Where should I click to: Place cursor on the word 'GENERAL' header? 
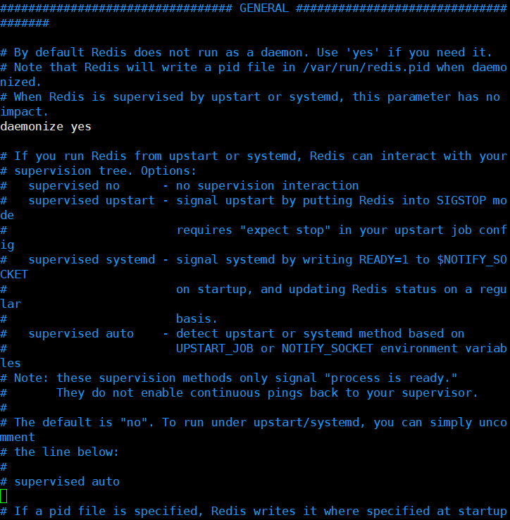(264, 8)
